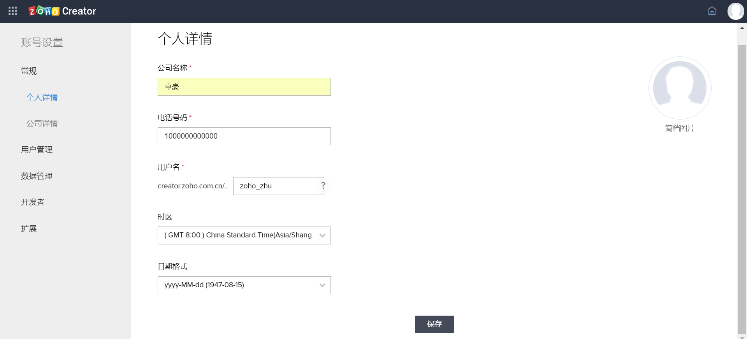Click the profile picture placeholder
747x339 pixels.
pyautogui.click(x=680, y=88)
